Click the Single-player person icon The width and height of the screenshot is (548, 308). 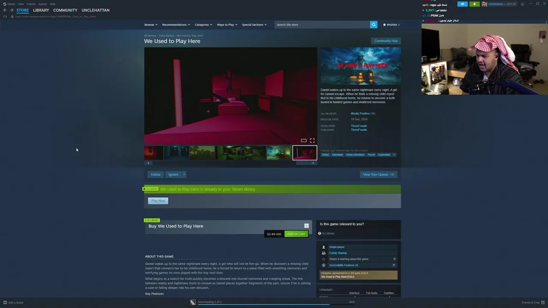click(324, 247)
